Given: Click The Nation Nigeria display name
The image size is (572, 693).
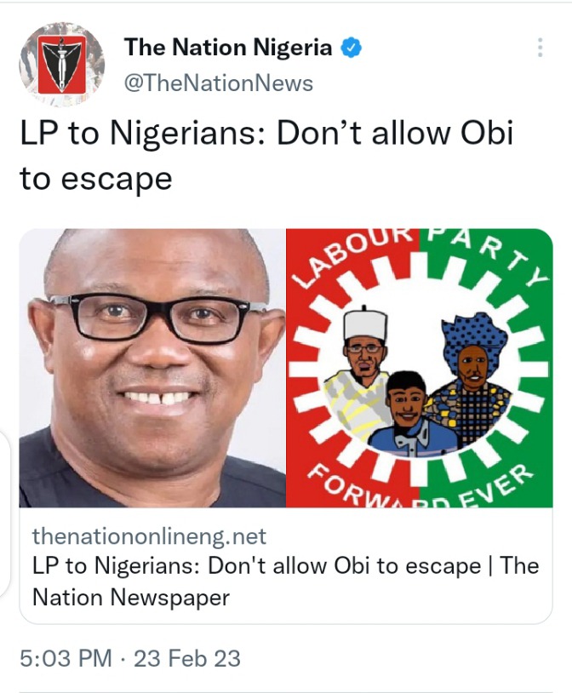Looking at the screenshot, I should click(x=227, y=47).
